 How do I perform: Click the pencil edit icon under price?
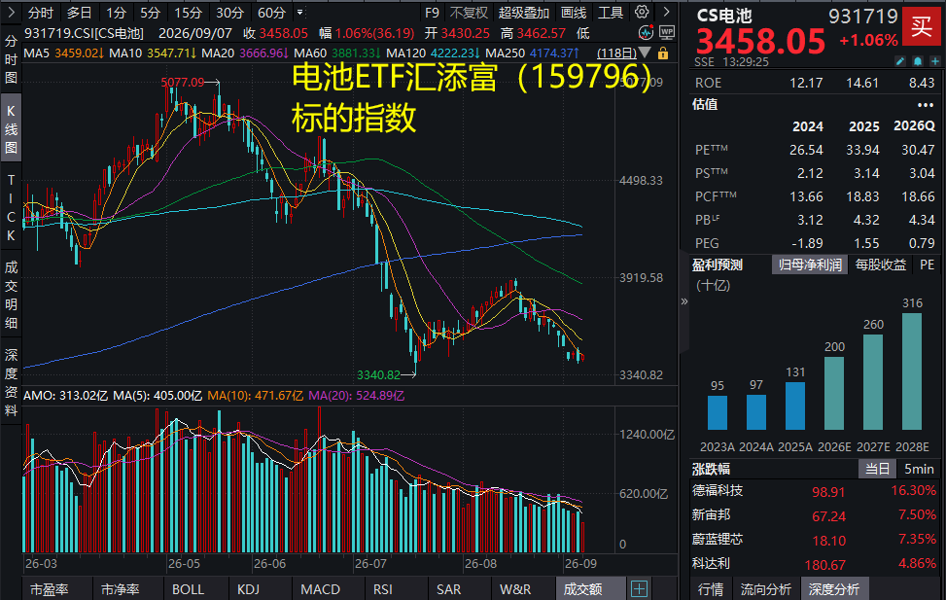coord(900,61)
